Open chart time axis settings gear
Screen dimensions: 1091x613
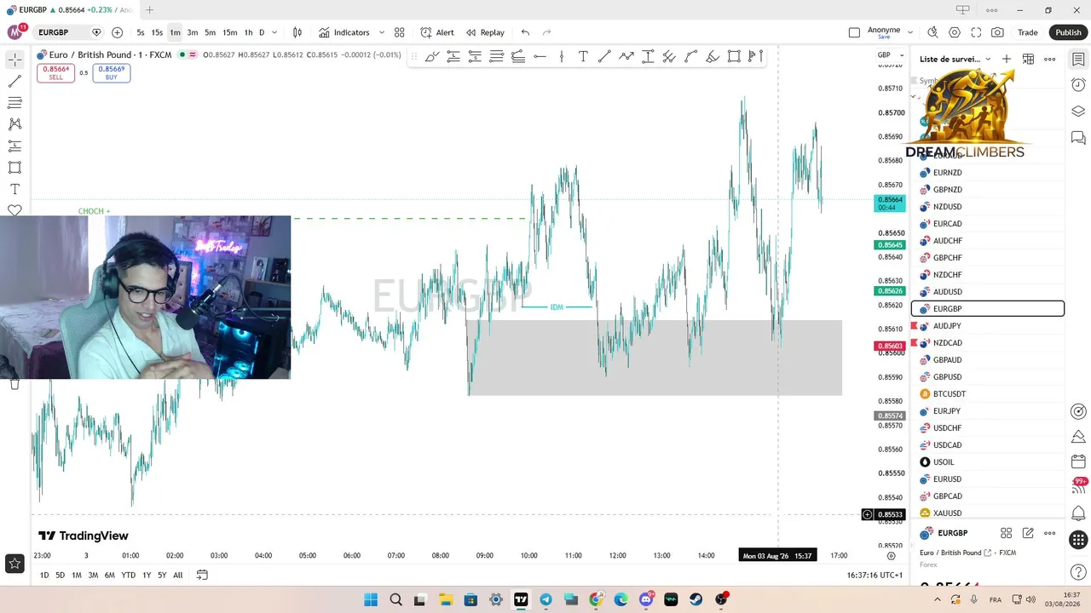891,556
